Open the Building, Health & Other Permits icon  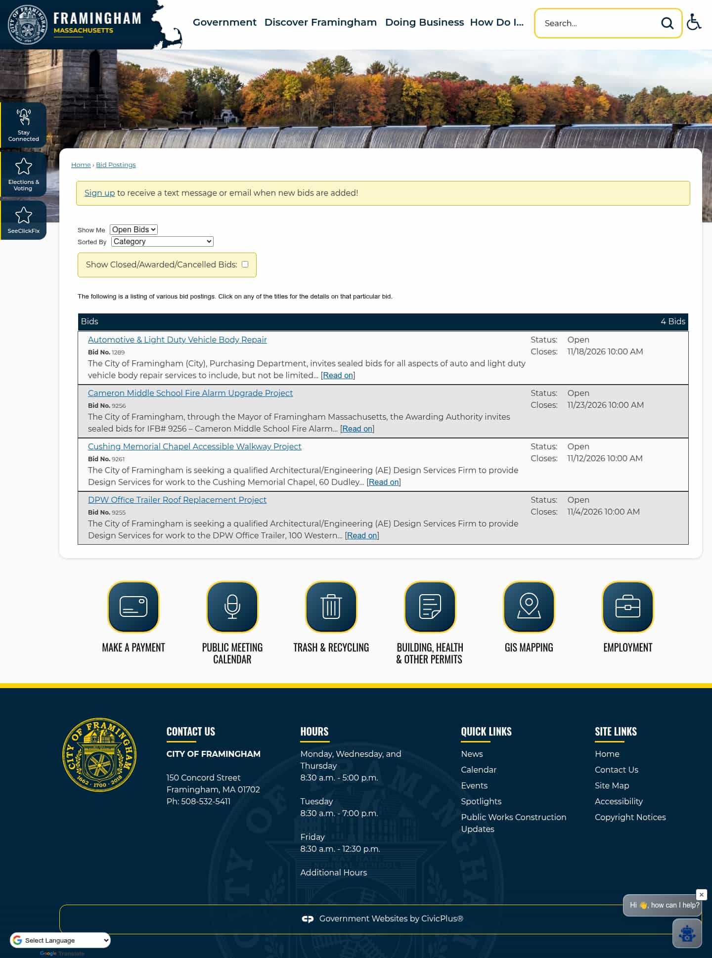[430, 607]
